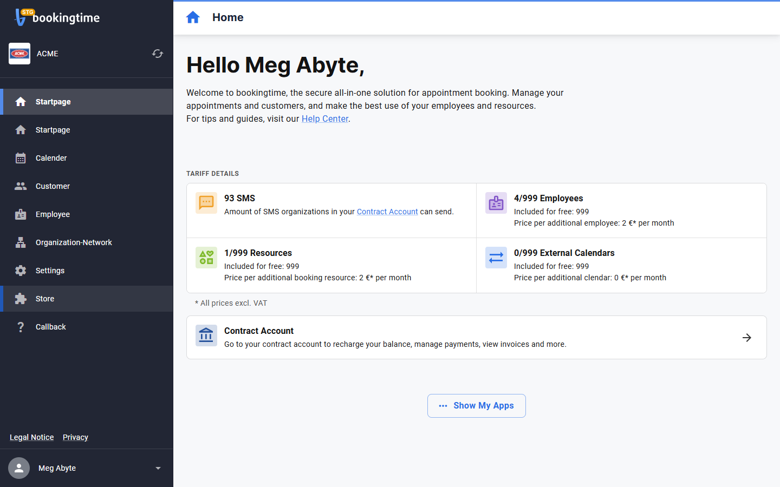Click the Organization-Network hierarchy icon
The height and width of the screenshot is (487, 780).
(x=21, y=242)
